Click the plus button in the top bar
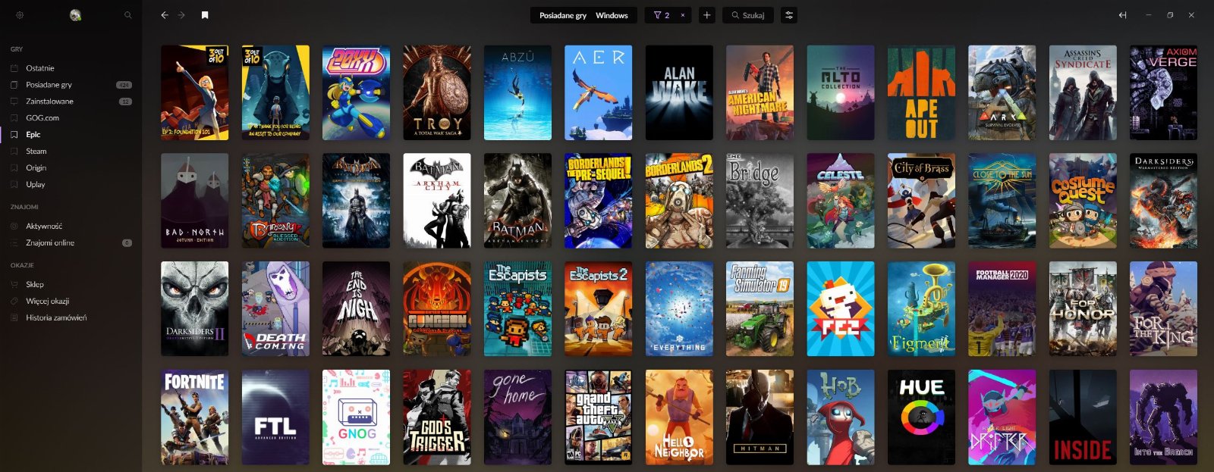 pyautogui.click(x=707, y=15)
